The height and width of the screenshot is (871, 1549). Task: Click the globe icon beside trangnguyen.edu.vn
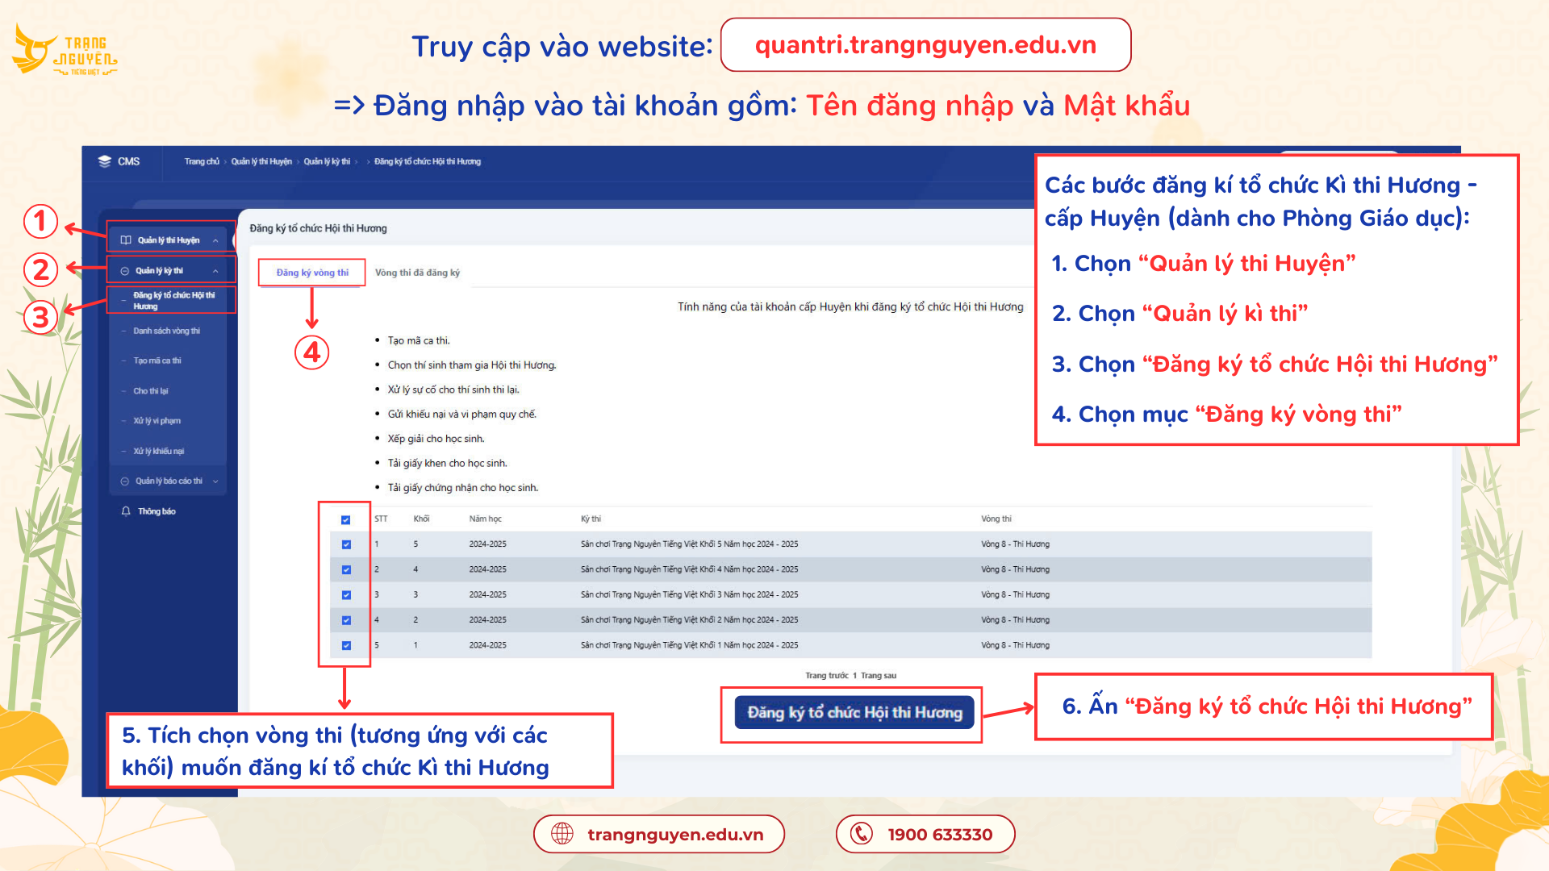[562, 834]
